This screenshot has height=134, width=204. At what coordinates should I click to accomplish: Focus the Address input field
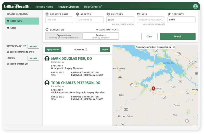pyautogui.click(x=90, y=20)
